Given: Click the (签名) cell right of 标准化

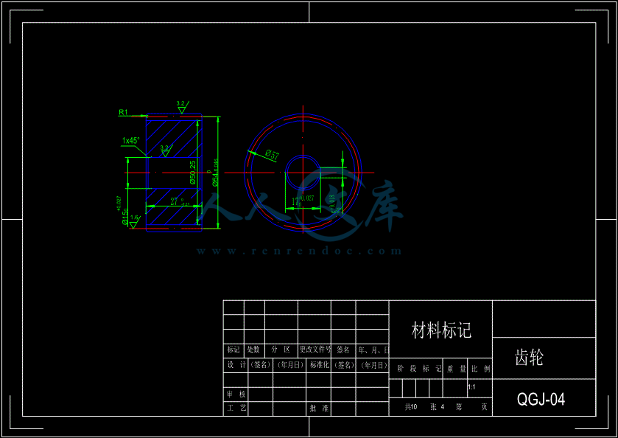Looking at the screenshot, I should (344, 365).
